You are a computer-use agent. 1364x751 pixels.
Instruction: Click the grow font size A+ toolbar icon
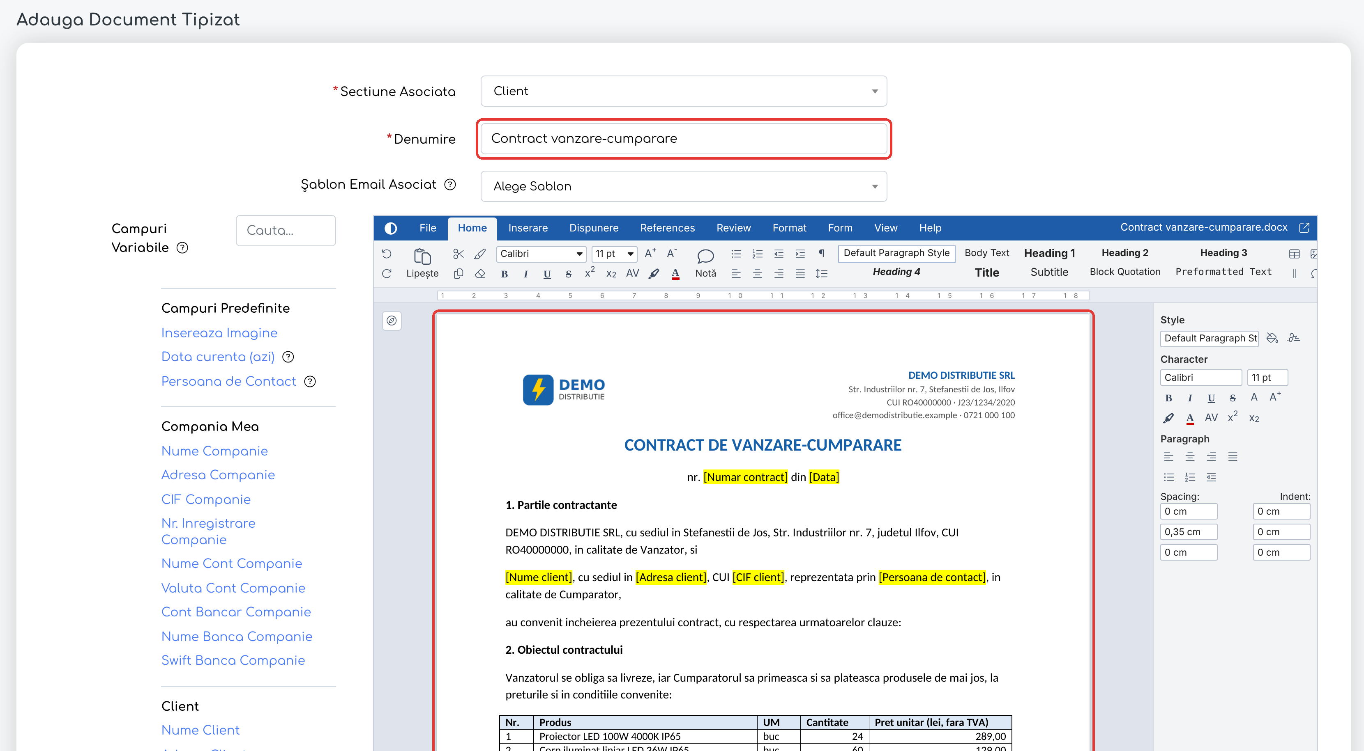tap(650, 253)
